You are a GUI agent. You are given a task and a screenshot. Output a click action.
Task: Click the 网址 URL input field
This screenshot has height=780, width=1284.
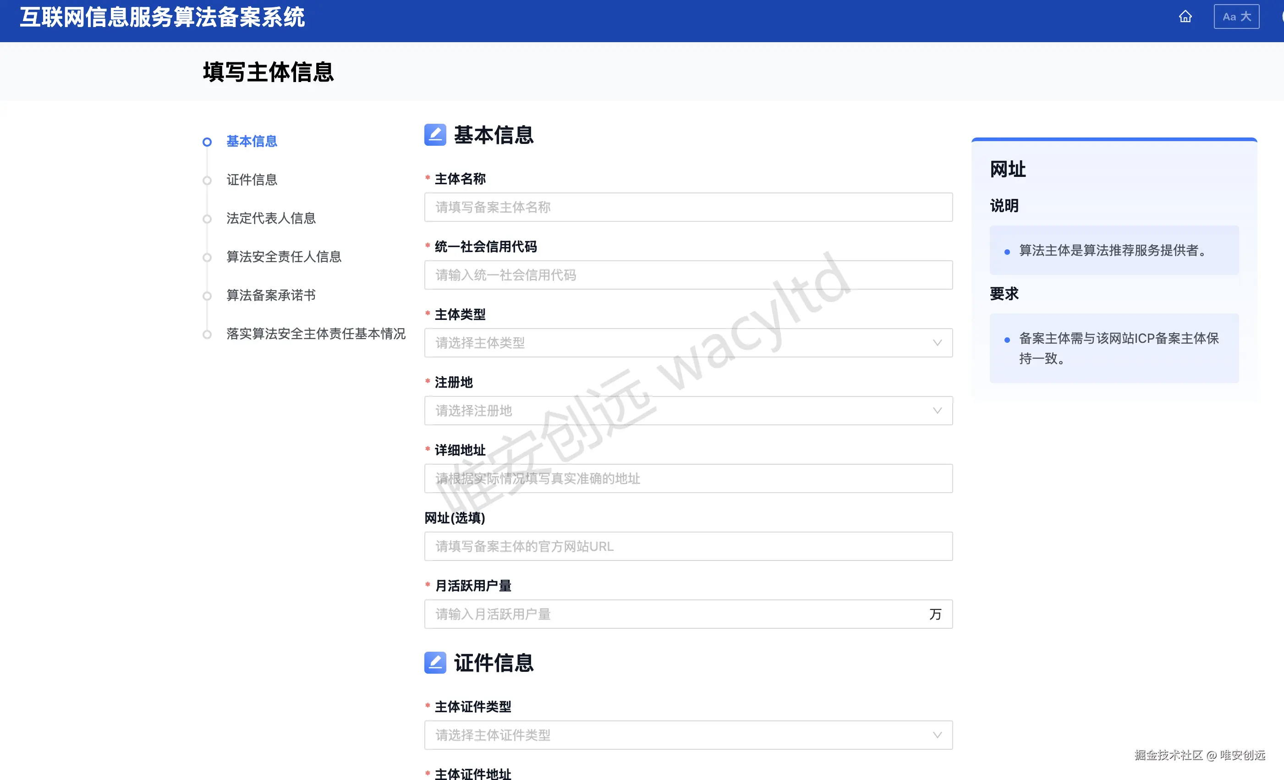(x=688, y=546)
